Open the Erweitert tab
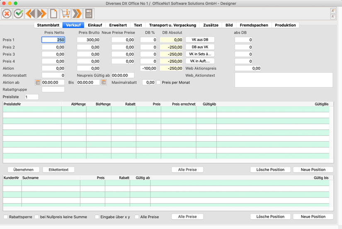This screenshot has width=342, height=229. pos(118,25)
